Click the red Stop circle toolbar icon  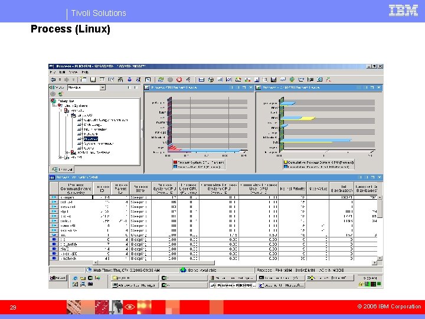point(179,80)
